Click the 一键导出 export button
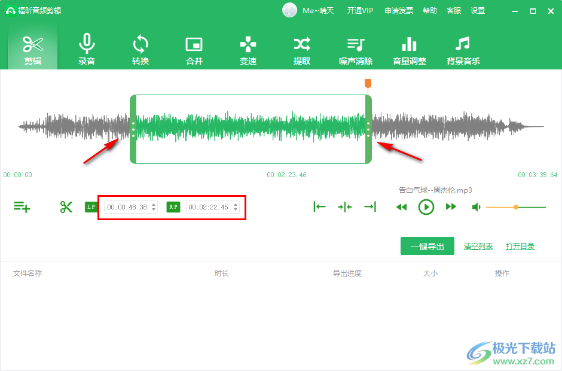 click(x=427, y=246)
